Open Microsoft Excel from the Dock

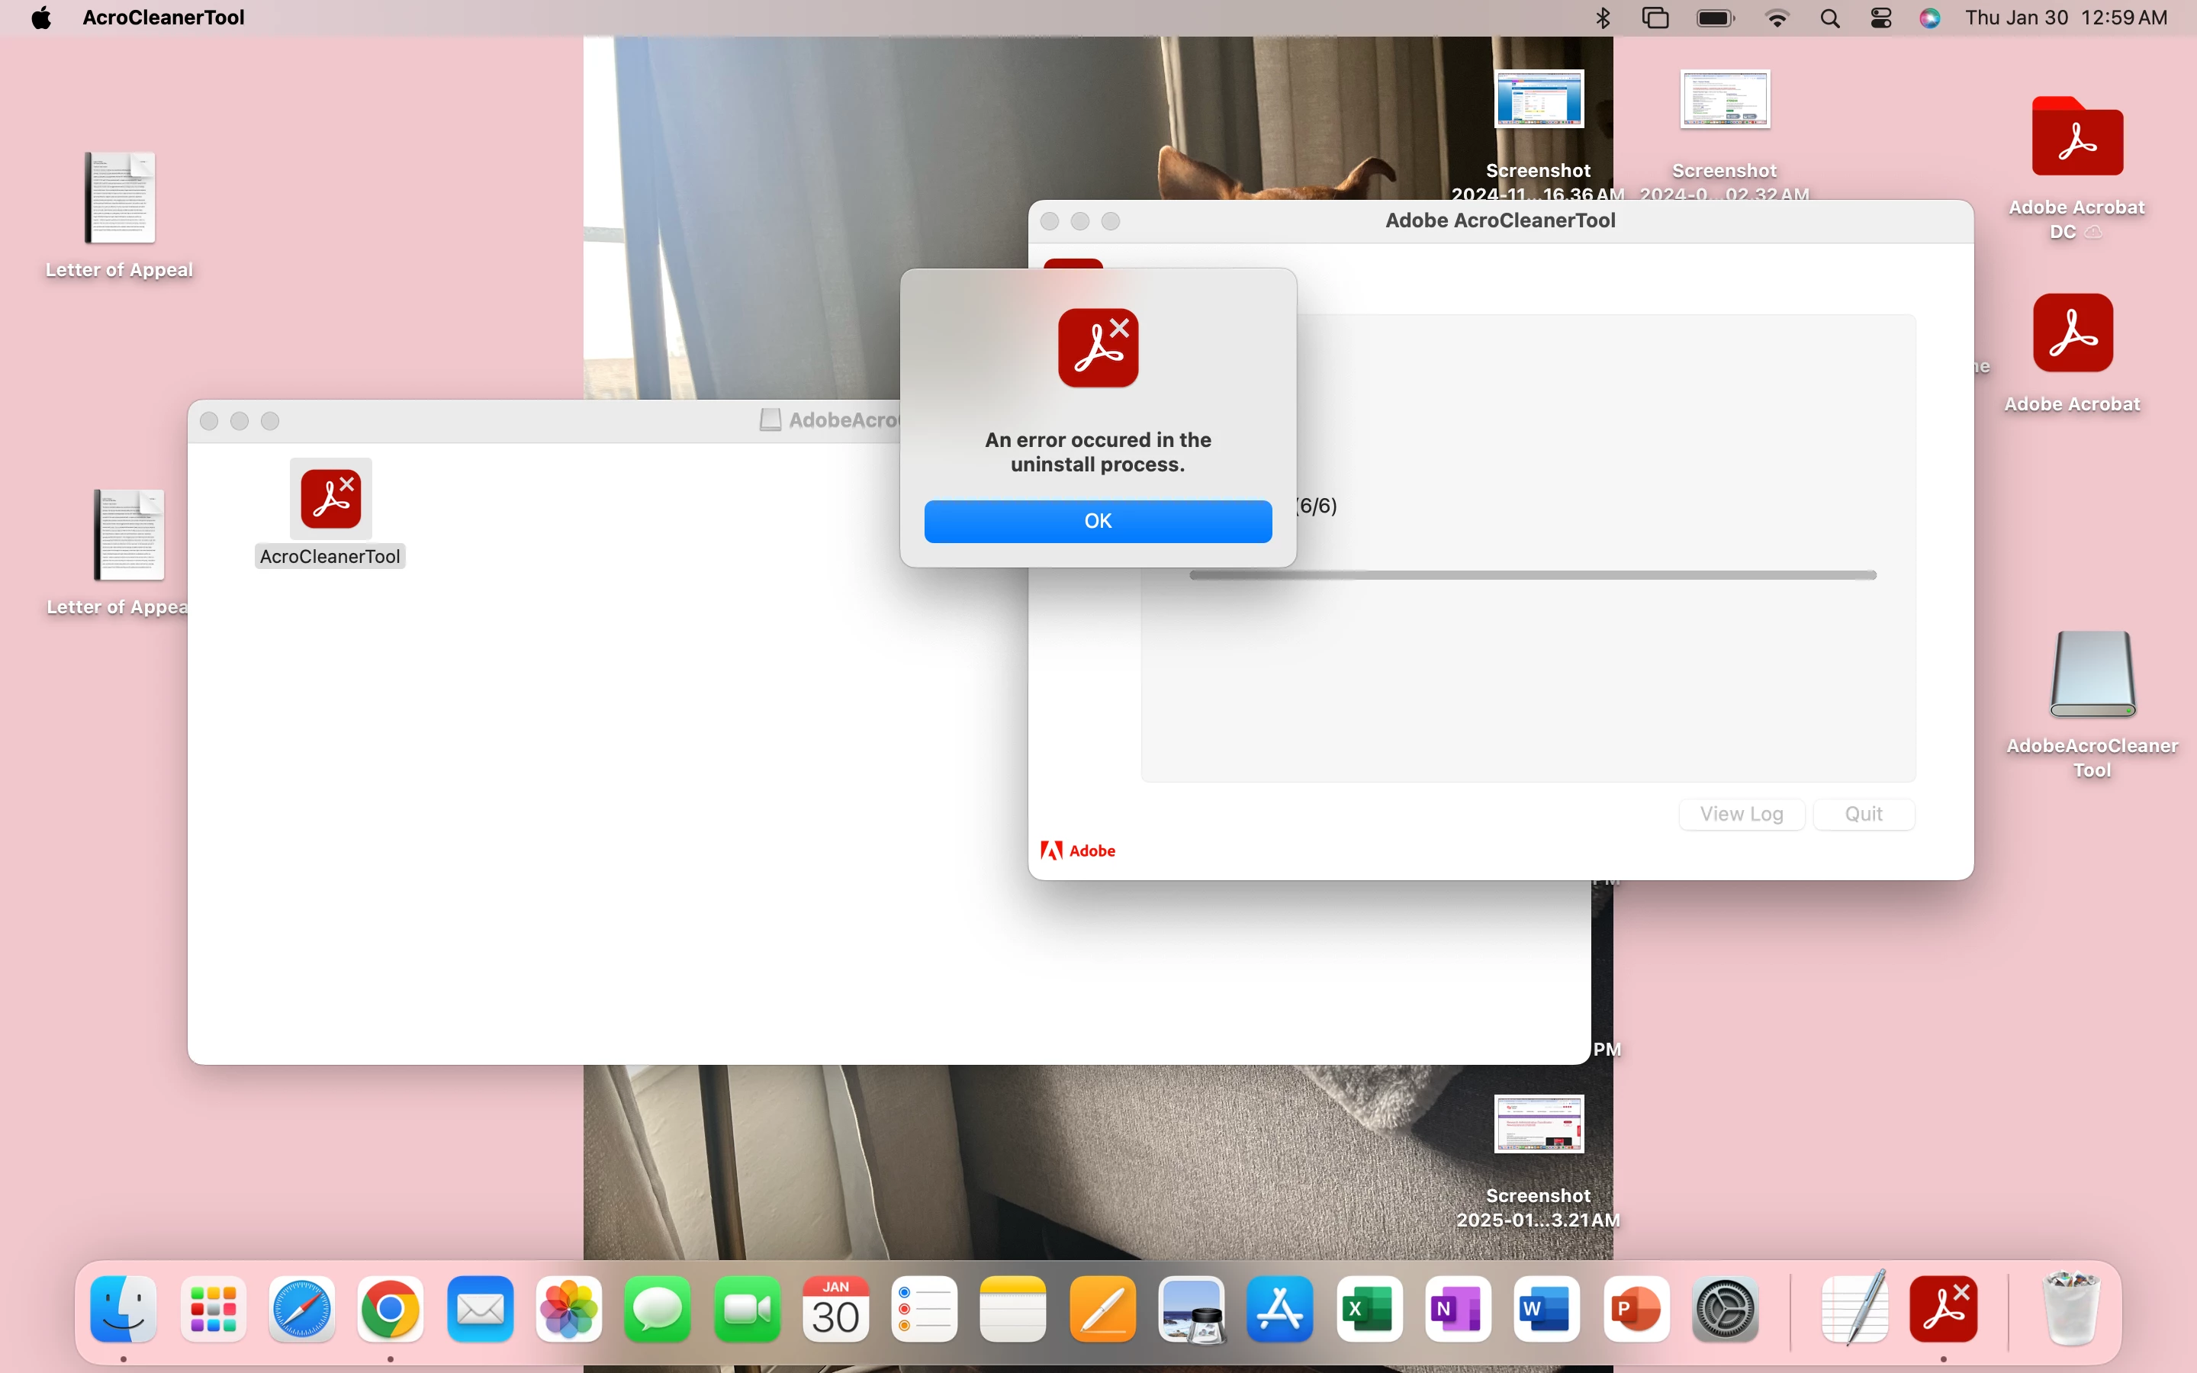pos(1368,1308)
